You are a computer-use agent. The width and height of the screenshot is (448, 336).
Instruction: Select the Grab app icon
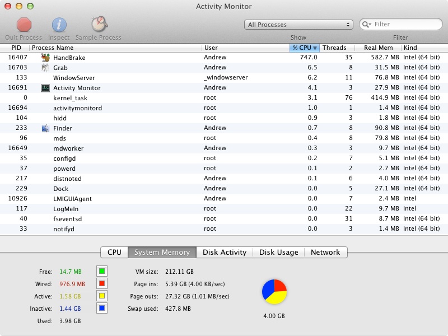pos(45,68)
